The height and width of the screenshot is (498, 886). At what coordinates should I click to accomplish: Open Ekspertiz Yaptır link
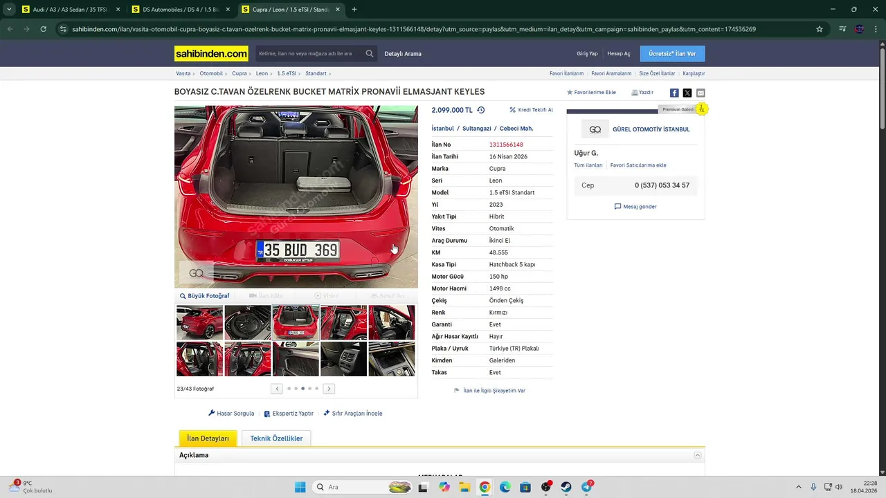pyautogui.click(x=289, y=414)
